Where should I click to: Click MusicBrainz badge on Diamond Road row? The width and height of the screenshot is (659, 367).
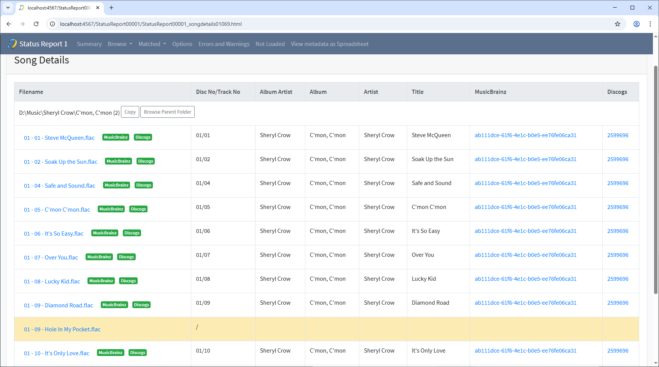114,305
